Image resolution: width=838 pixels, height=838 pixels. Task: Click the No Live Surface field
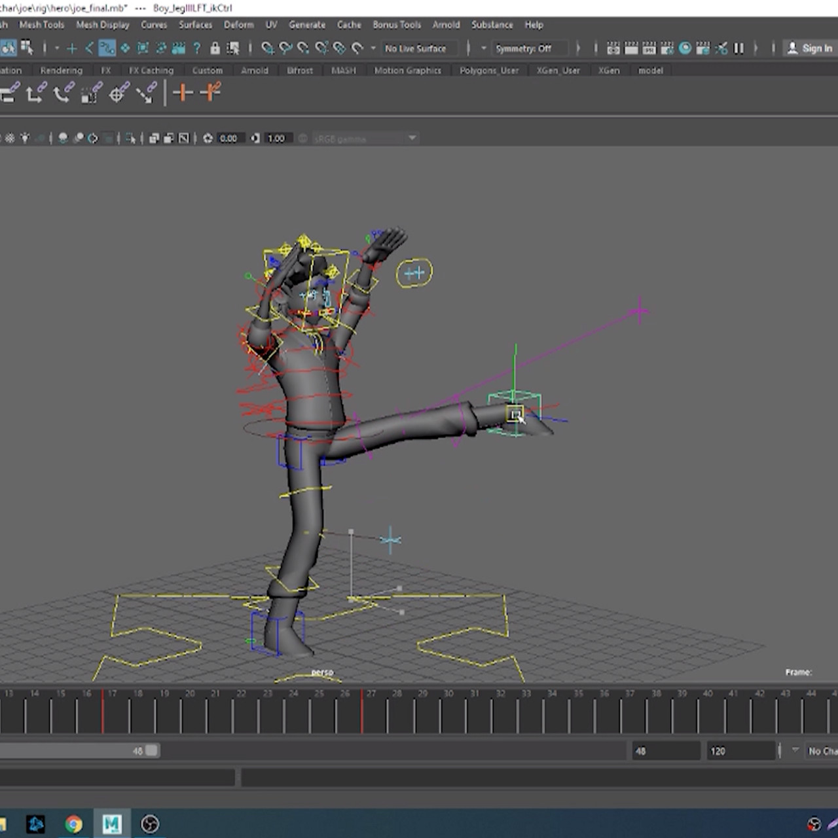420,48
